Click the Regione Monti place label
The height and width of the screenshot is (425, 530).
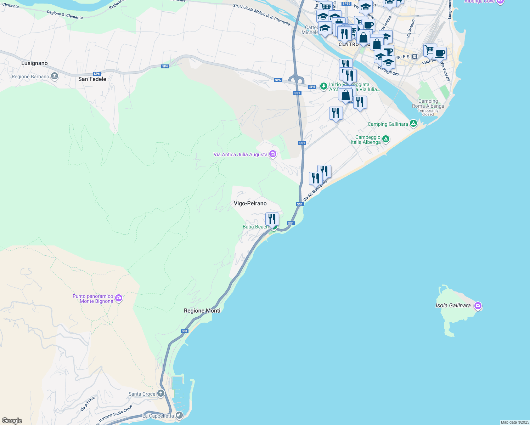[202, 311]
